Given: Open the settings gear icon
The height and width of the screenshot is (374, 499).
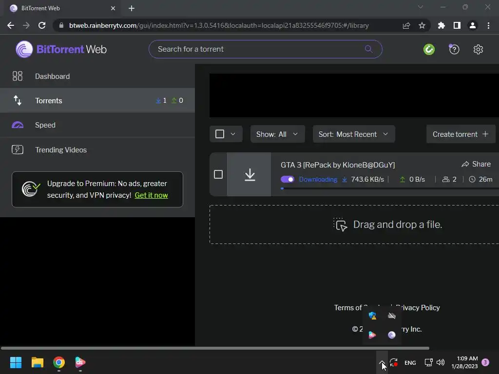Looking at the screenshot, I should click(478, 49).
